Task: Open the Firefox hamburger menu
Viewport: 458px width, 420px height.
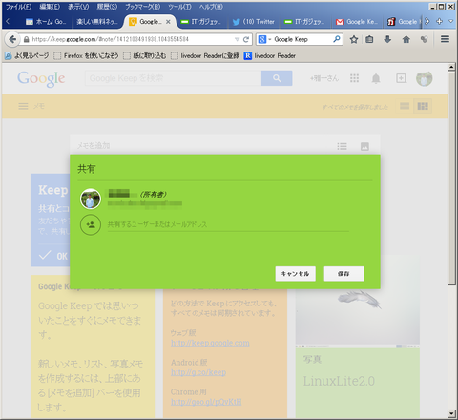Action: pyautogui.click(x=445, y=39)
